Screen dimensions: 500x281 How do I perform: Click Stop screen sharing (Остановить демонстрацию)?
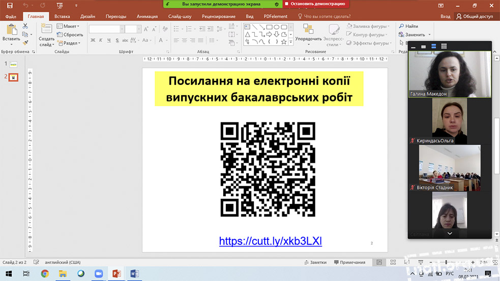tap(315, 4)
